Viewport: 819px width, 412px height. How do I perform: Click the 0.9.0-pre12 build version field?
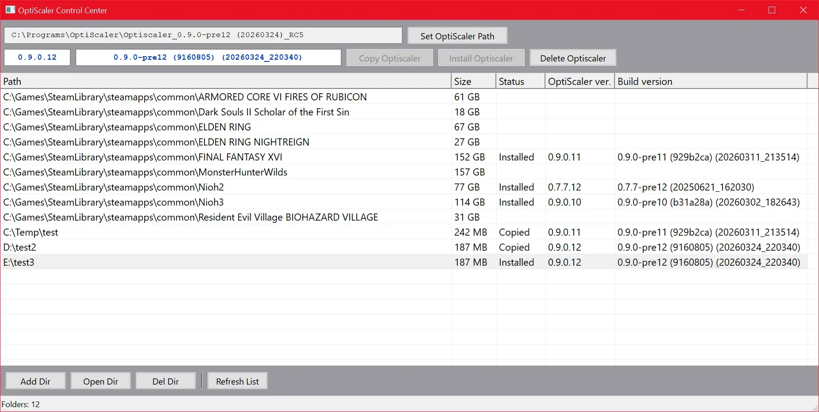pyautogui.click(x=209, y=57)
